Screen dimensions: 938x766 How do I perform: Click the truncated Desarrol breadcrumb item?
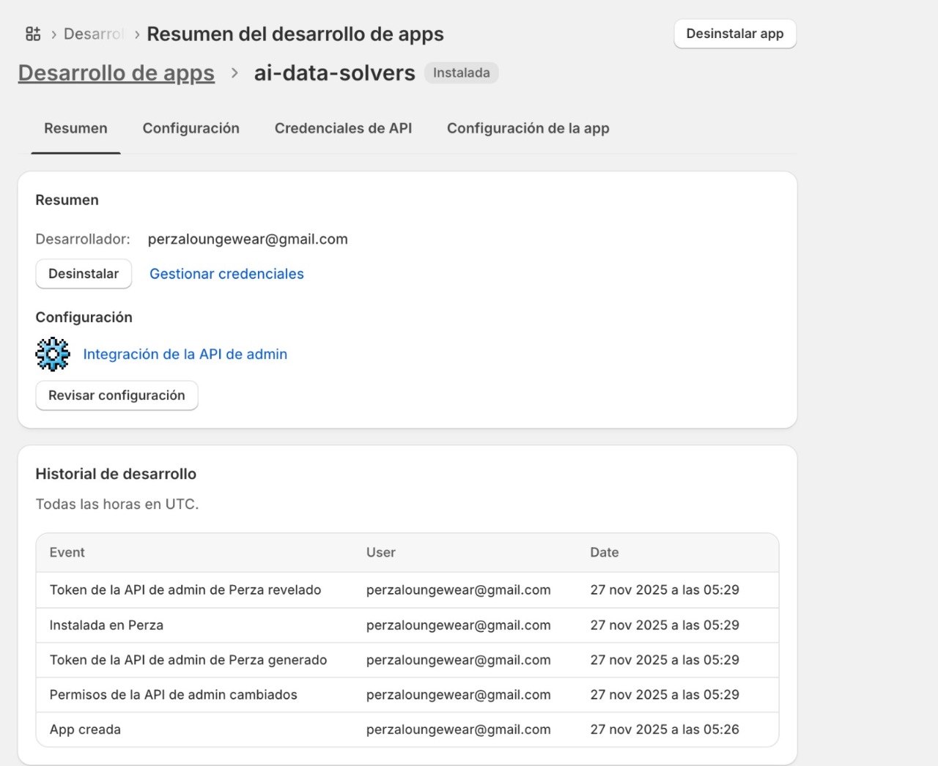point(95,34)
